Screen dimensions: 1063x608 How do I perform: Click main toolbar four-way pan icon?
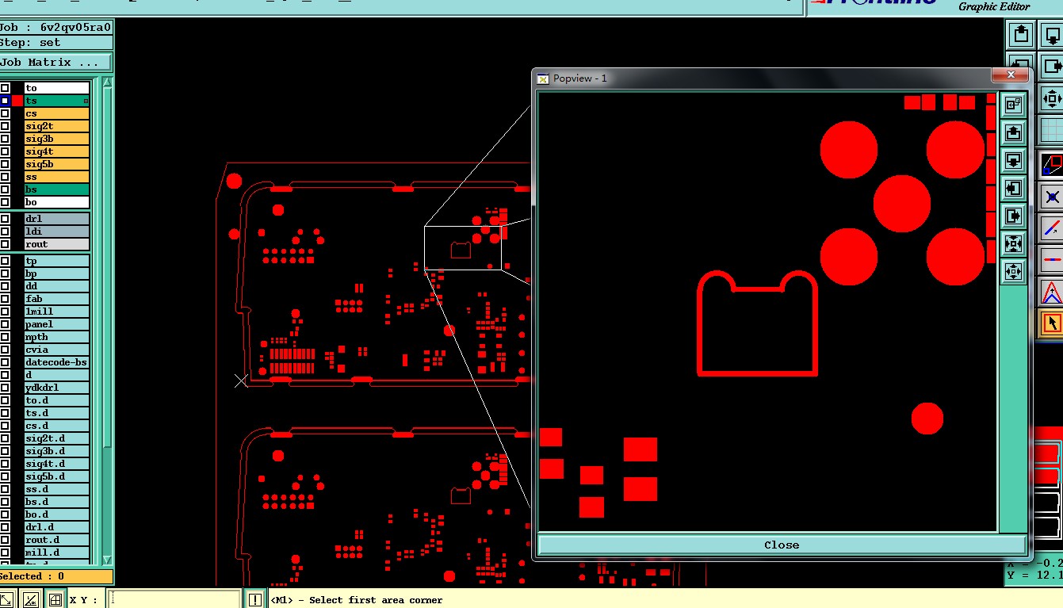pos(1052,98)
